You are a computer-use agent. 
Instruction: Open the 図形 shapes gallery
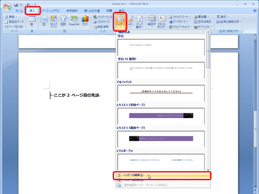(x=63, y=22)
